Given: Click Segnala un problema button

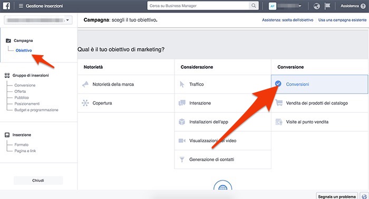Looking at the screenshot, I should (337, 196).
